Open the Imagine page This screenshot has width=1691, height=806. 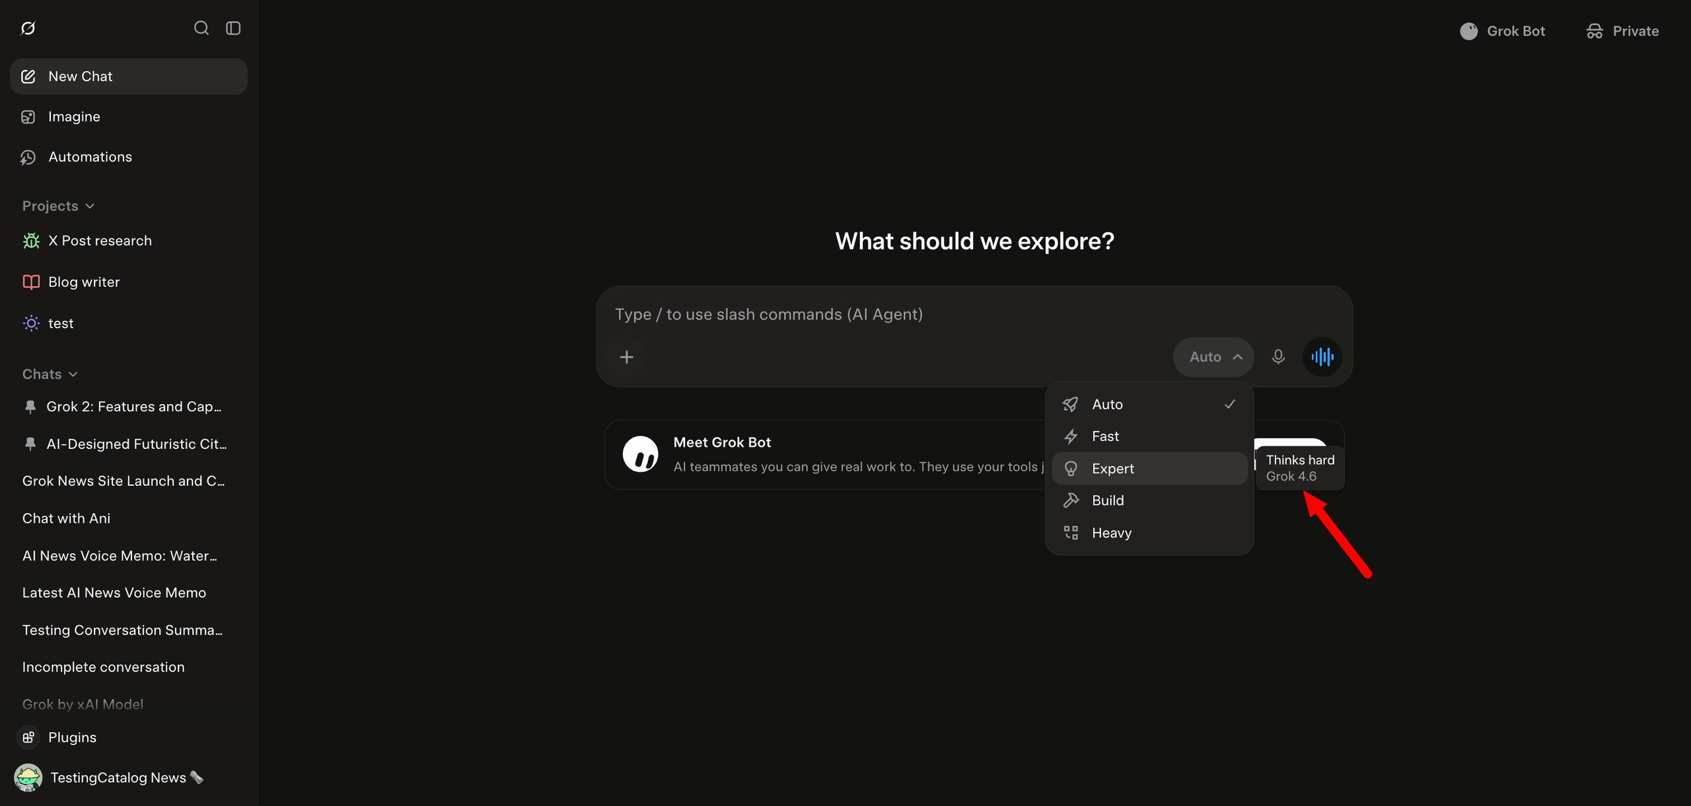tap(129, 117)
